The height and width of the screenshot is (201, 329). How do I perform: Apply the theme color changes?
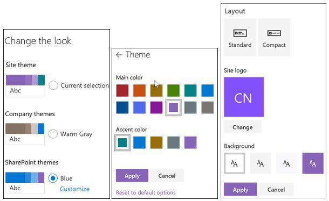coord(132,176)
